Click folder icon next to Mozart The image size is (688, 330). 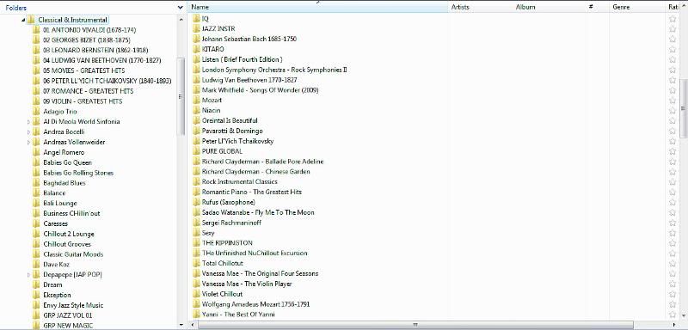(x=196, y=100)
